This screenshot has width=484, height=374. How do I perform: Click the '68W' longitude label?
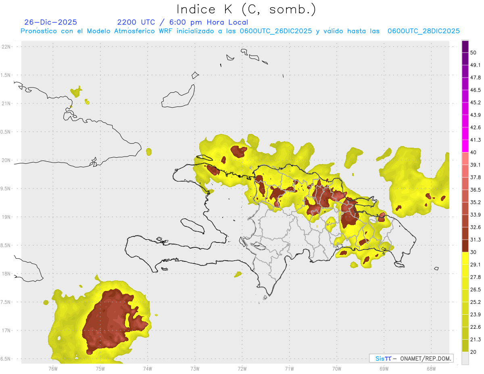tap(431, 368)
